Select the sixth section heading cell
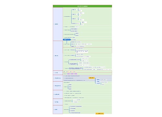162x117 pixels. tap(58, 94)
